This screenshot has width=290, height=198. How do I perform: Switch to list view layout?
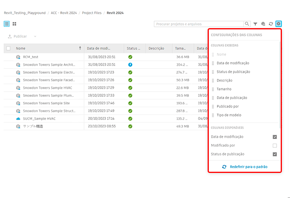pos(7,24)
